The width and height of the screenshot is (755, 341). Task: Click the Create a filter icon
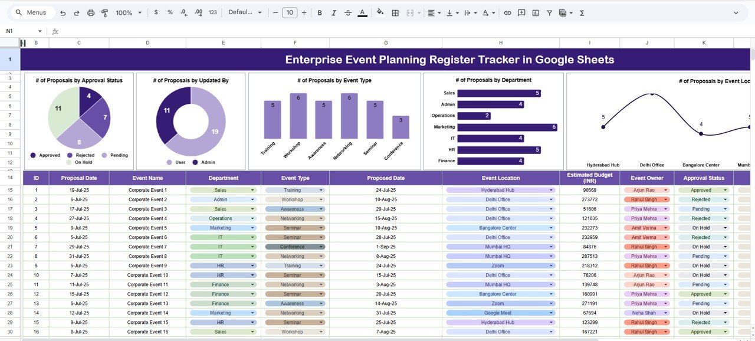point(550,12)
